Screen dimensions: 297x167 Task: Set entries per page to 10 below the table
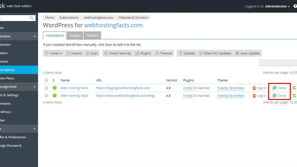291,102
